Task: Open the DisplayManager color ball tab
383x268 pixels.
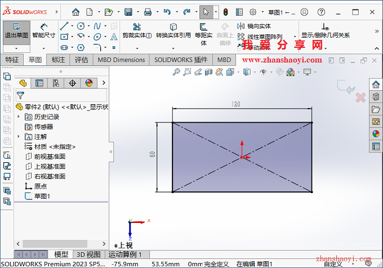Action: click(x=89, y=83)
